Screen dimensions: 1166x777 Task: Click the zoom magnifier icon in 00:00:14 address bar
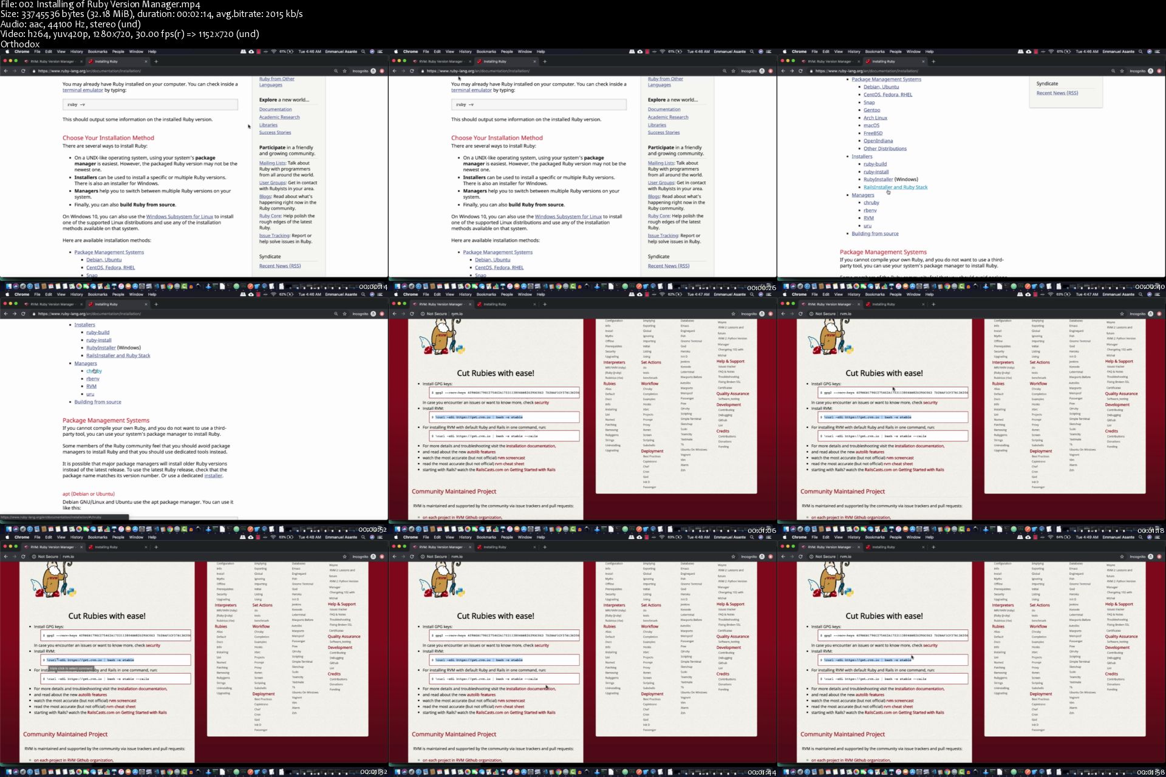pyautogui.click(x=335, y=71)
